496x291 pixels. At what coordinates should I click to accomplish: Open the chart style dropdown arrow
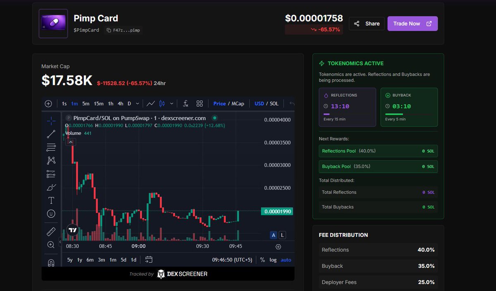click(x=171, y=103)
